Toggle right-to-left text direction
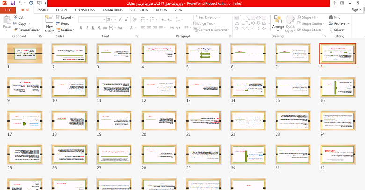365x190 pixels. 178,28
